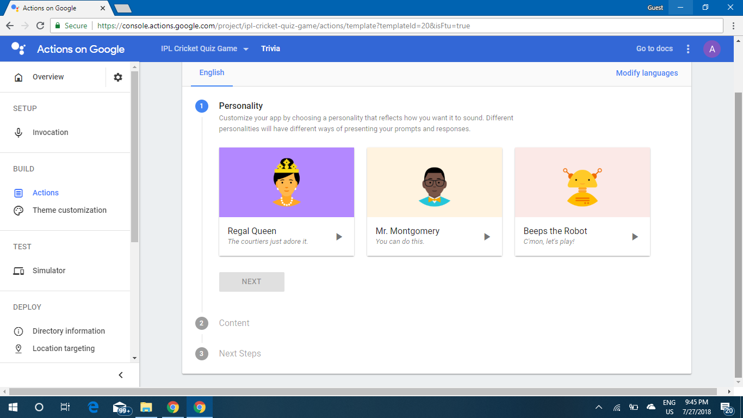Open File Explorer from the taskbar

tap(146, 407)
